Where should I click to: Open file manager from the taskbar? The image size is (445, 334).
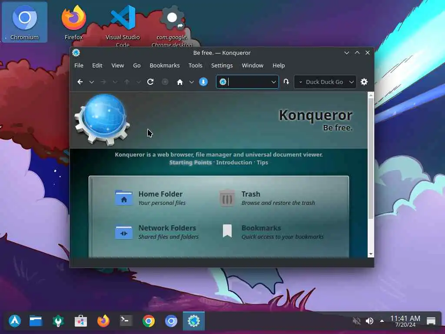click(x=36, y=321)
